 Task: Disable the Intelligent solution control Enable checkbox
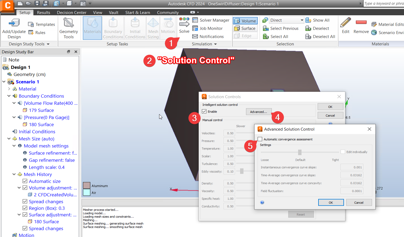[204, 111]
